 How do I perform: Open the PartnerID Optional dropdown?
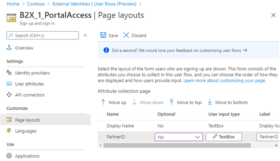point(179,137)
